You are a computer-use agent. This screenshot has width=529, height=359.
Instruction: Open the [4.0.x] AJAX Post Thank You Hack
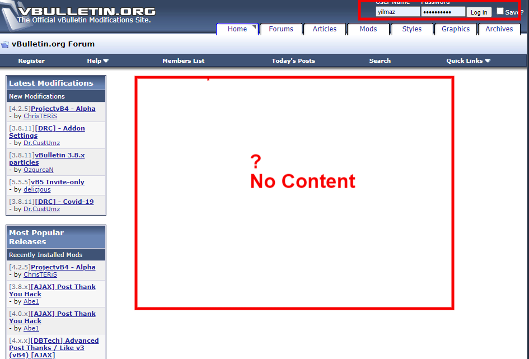[52, 318]
